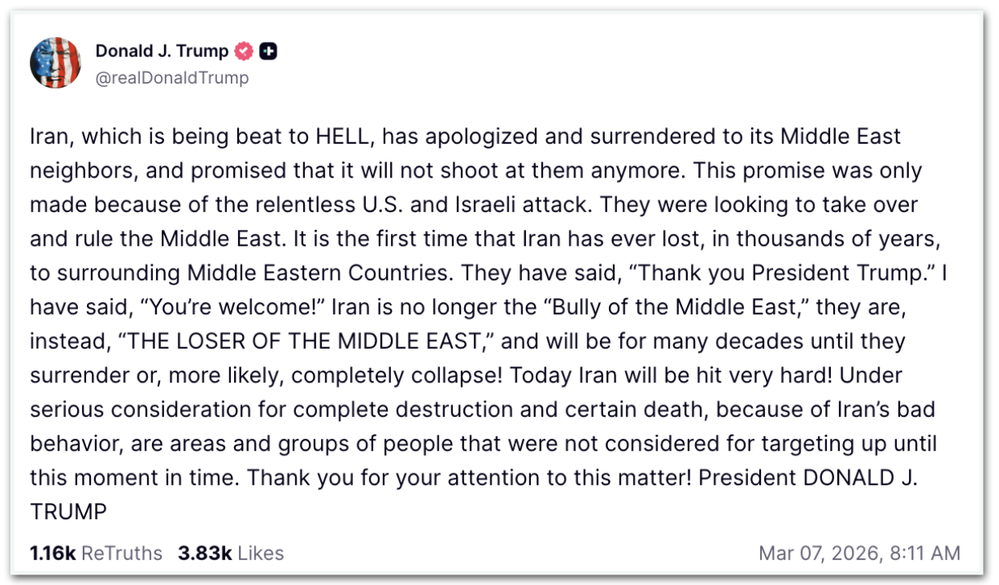View the 3.83k Likes count
This screenshot has height=585, width=999.
pyautogui.click(x=205, y=554)
